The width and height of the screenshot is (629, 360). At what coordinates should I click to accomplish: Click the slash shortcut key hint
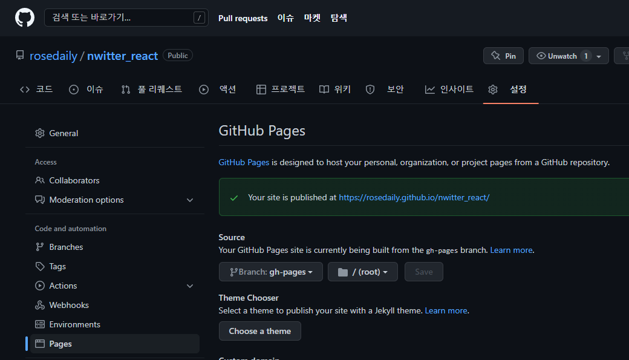(x=199, y=18)
